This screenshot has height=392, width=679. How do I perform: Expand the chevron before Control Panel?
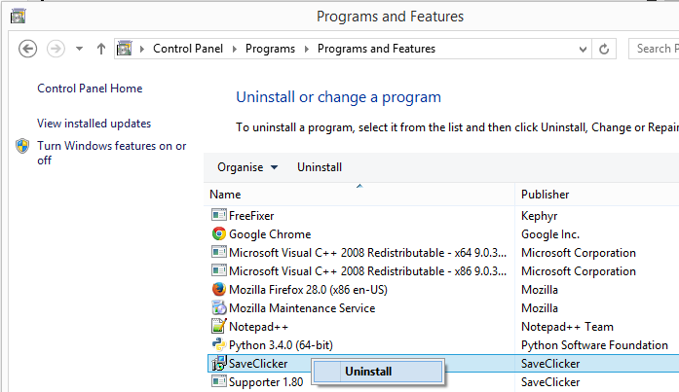(x=141, y=49)
